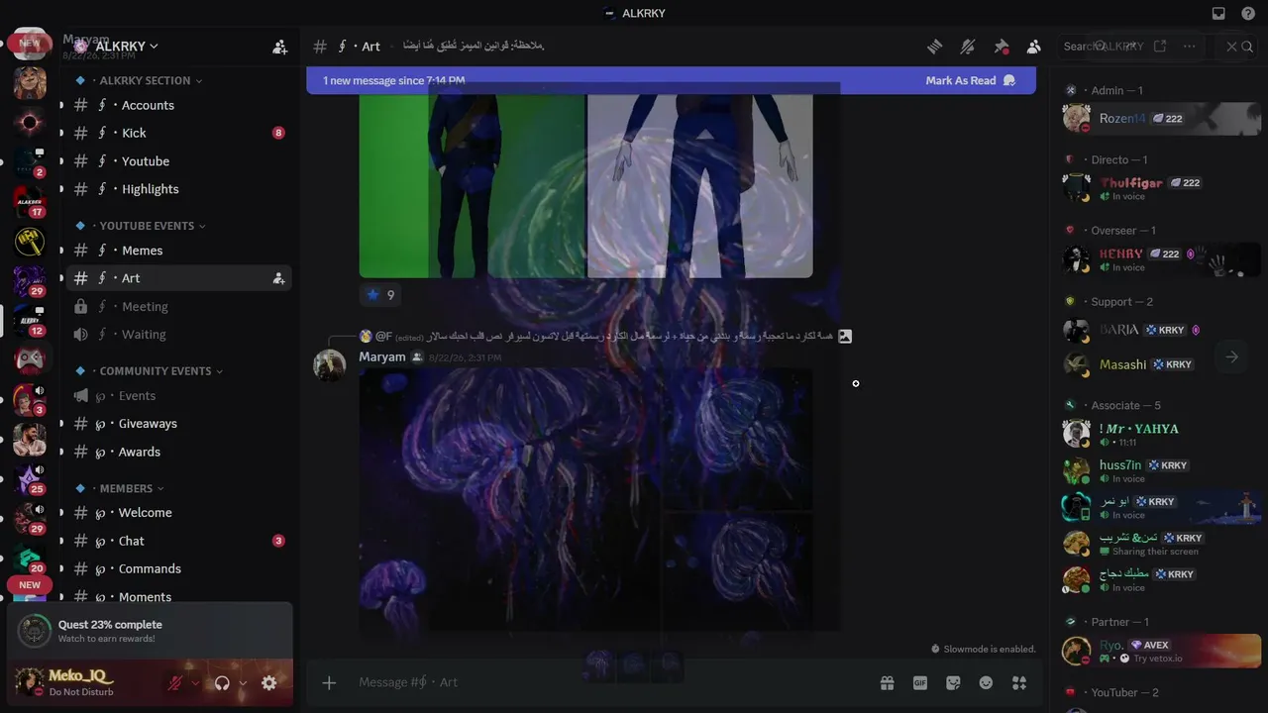
Task: Open the apps launcher icon
Action: point(1019,683)
